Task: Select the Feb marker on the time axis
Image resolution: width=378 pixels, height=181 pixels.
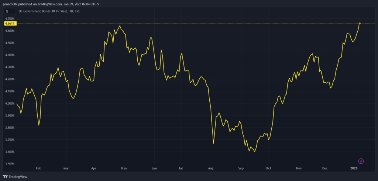Action: pos(38,168)
